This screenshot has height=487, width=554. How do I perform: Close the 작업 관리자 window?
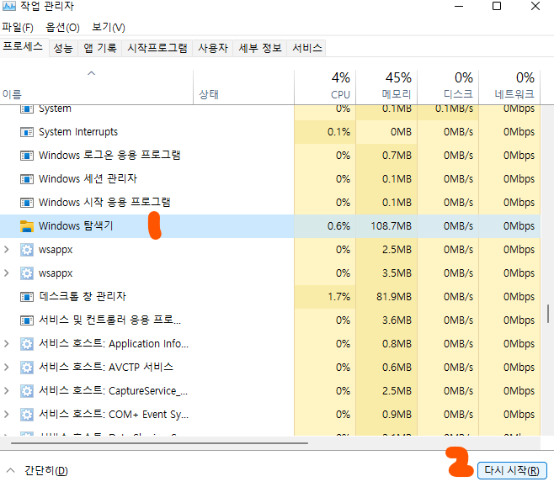535,6
